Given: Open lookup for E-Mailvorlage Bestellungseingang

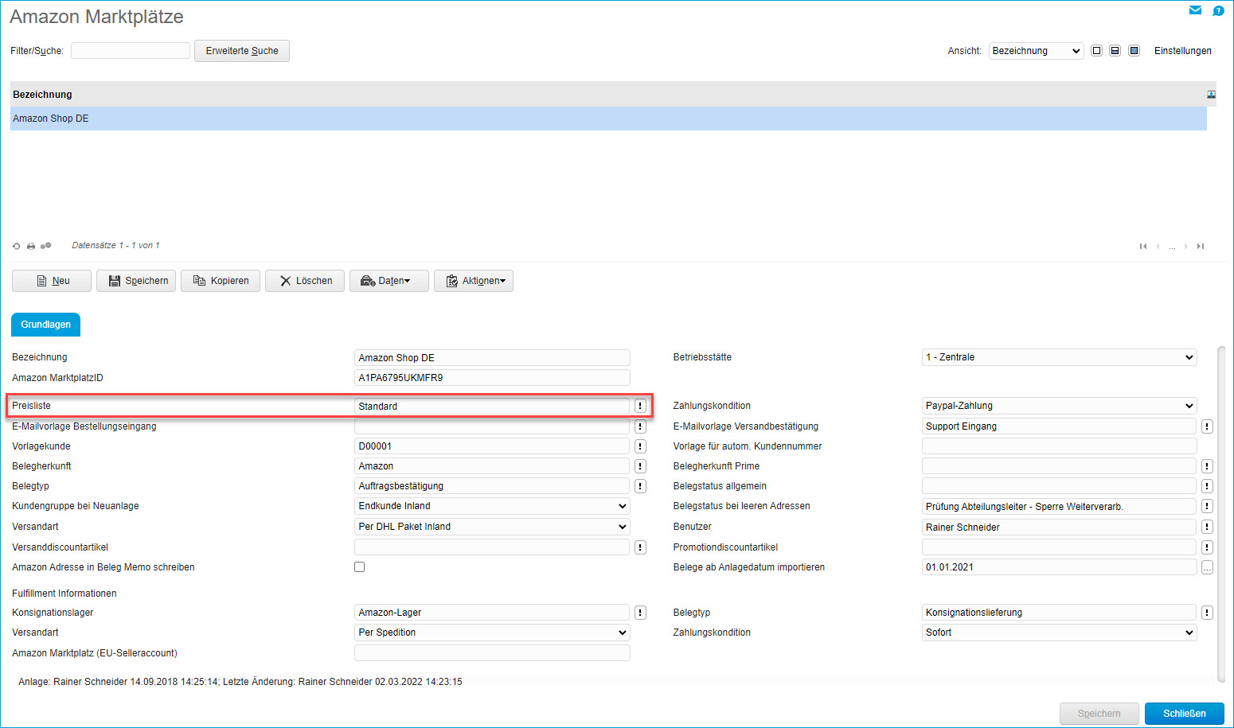Looking at the screenshot, I should point(640,426).
